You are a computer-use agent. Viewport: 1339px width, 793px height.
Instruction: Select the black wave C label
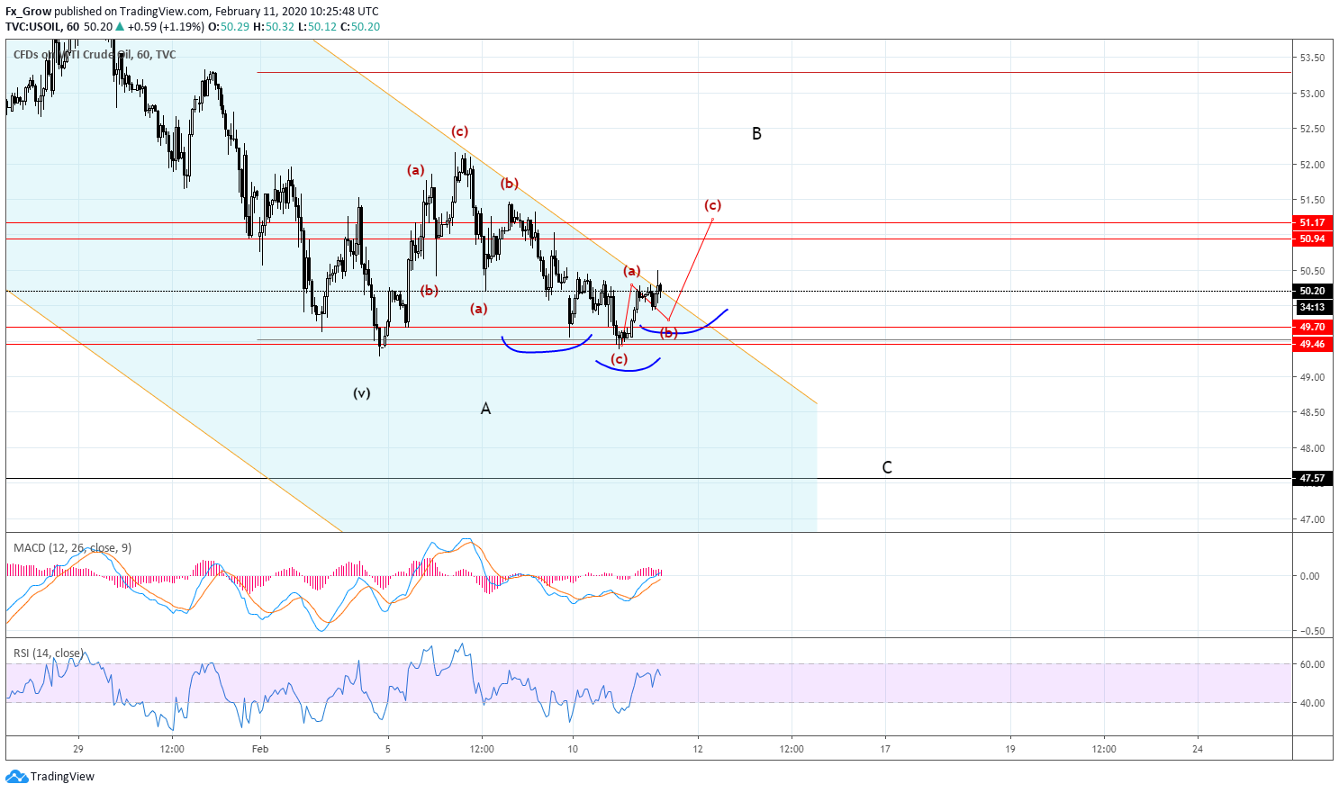click(x=887, y=467)
